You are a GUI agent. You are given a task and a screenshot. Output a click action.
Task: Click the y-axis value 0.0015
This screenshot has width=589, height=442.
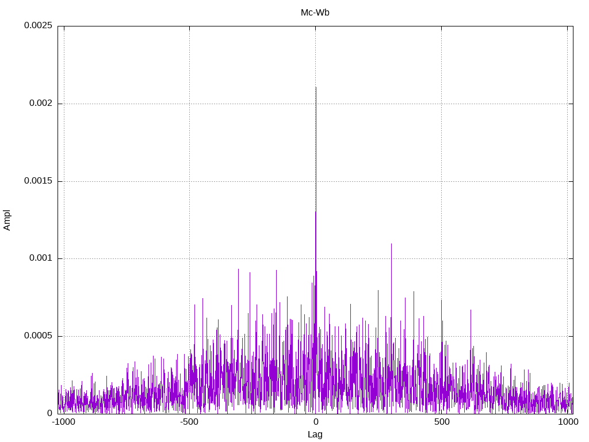(x=38, y=181)
